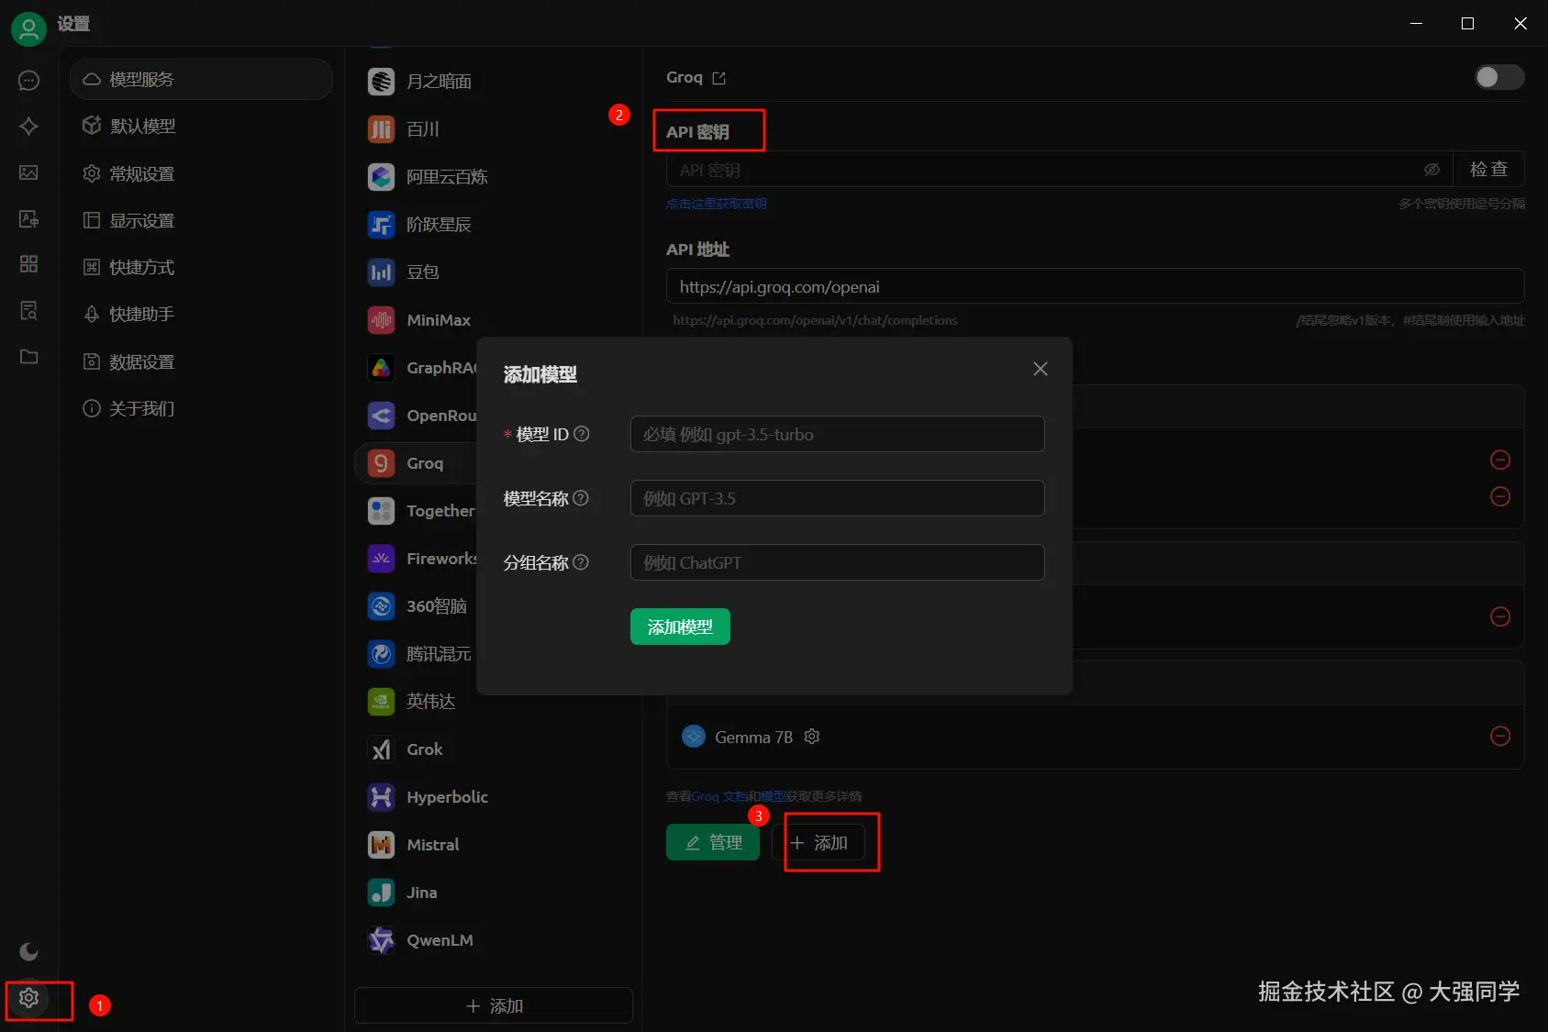
Task: Select the Groq provider in the list
Action: 416,463
